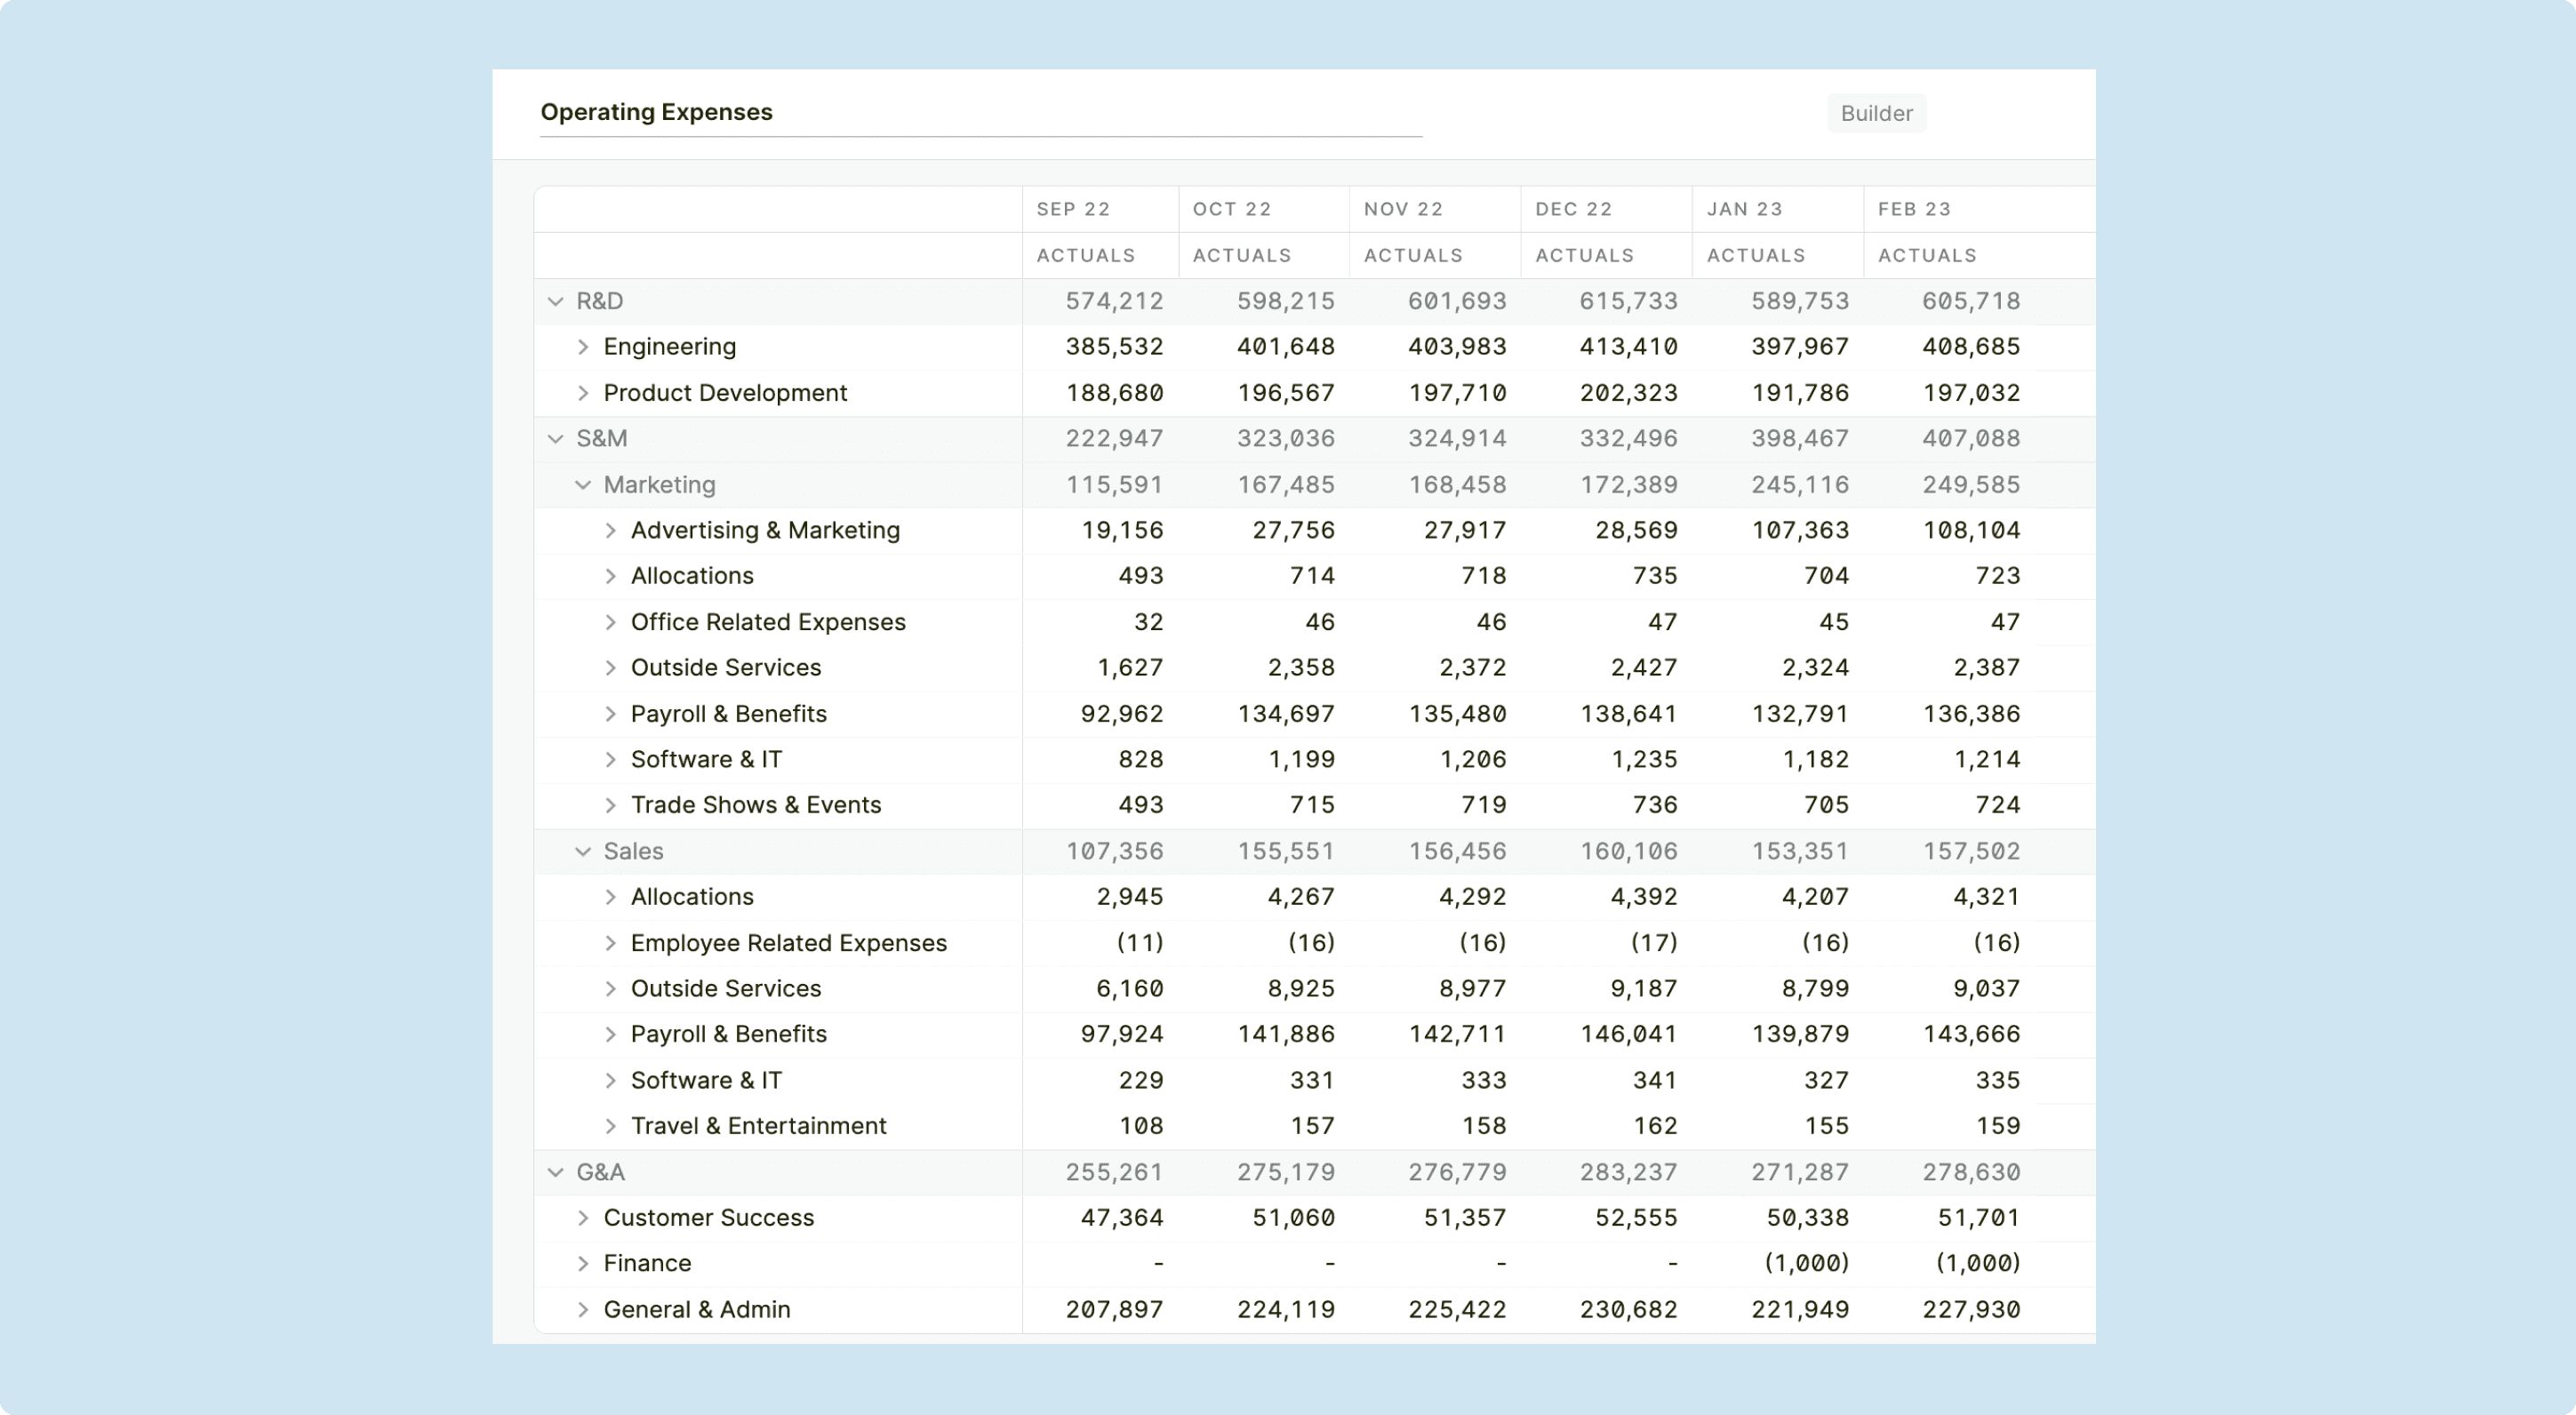
Task: Select Advertising & Marketing Jan 23 value 107,363
Action: pyautogui.click(x=1800, y=530)
